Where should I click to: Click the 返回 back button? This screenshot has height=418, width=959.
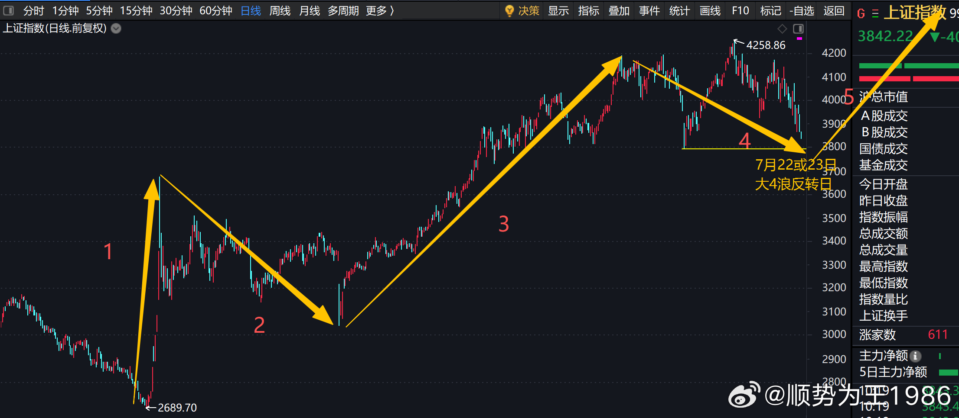click(x=834, y=11)
